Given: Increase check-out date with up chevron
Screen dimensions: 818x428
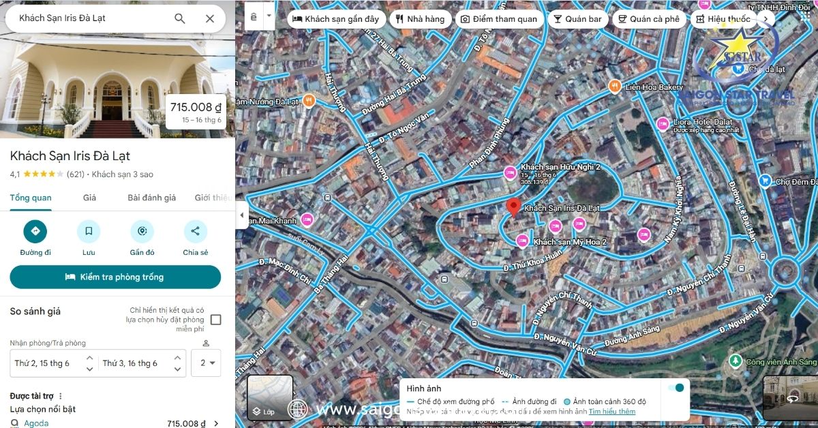Looking at the screenshot, I should [x=177, y=357].
